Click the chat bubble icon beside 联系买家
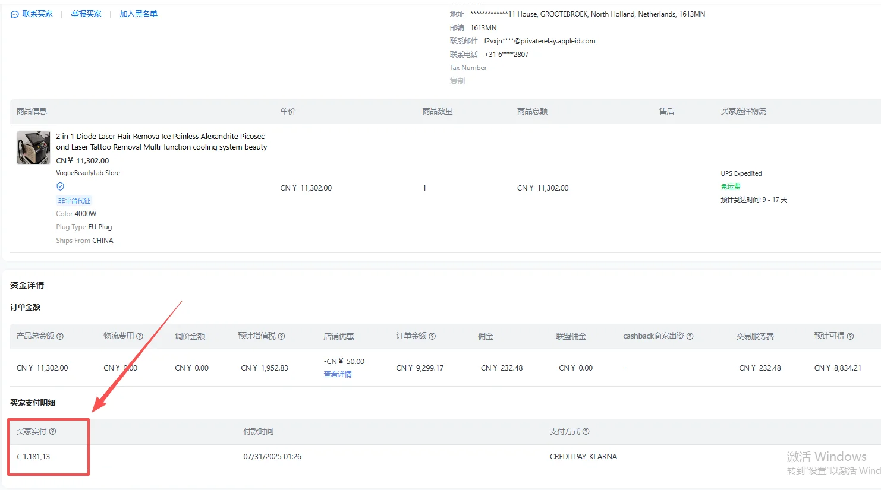Screen dimensions: 881x490 tap(15, 14)
